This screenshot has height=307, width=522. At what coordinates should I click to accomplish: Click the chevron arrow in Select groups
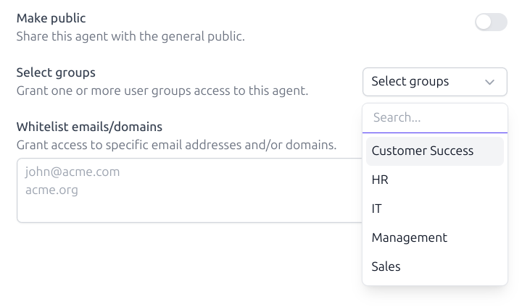click(x=490, y=83)
